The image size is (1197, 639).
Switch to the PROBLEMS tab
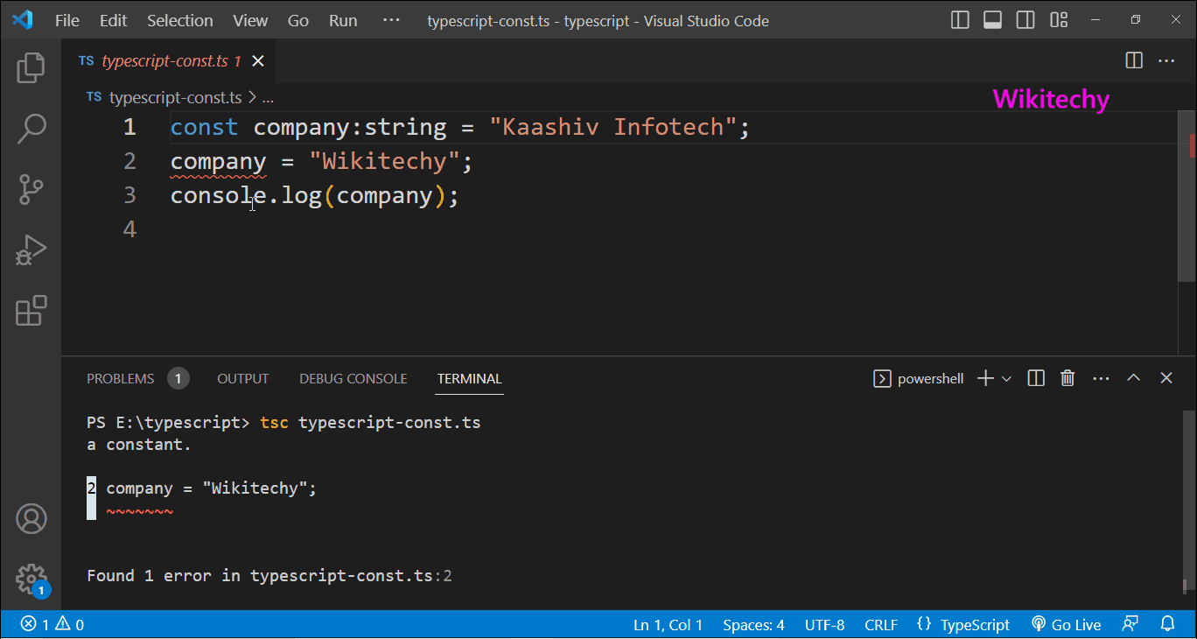(120, 378)
